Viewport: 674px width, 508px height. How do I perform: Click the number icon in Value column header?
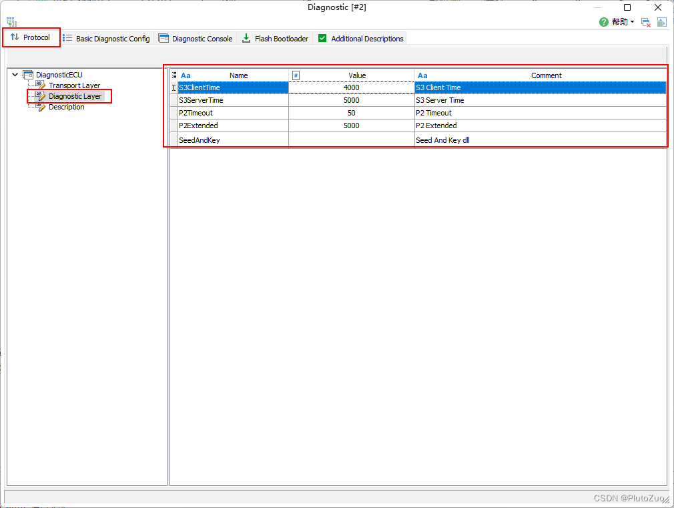[296, 75]
